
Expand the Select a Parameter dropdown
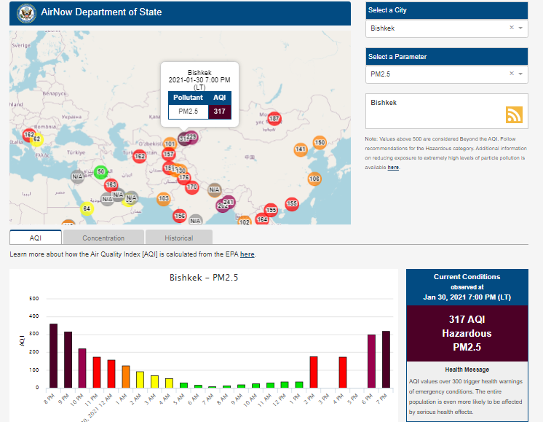520,74
